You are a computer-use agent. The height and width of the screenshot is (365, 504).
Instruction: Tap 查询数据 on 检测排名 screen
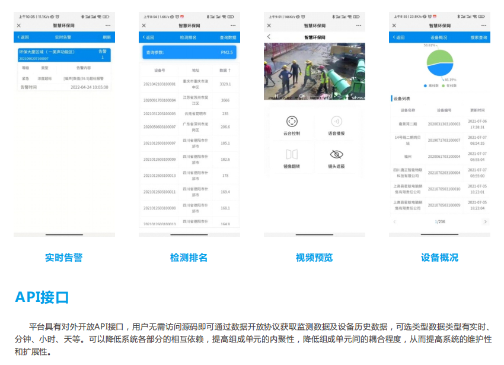click(228, 37)
